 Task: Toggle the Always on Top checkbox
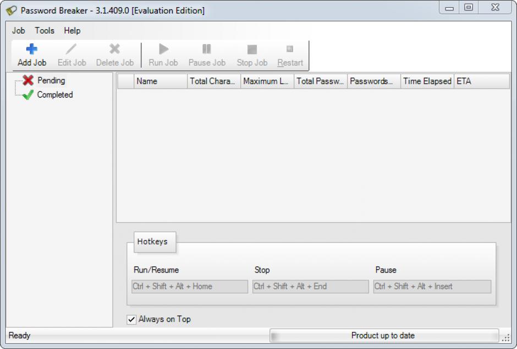click(131, 319)
